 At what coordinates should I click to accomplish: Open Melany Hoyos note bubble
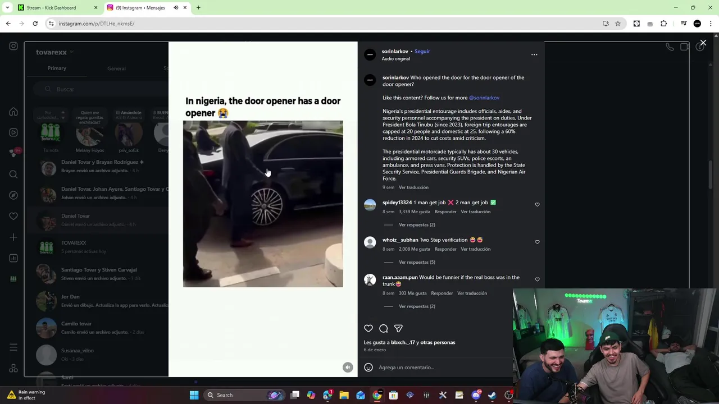[89, 117]
